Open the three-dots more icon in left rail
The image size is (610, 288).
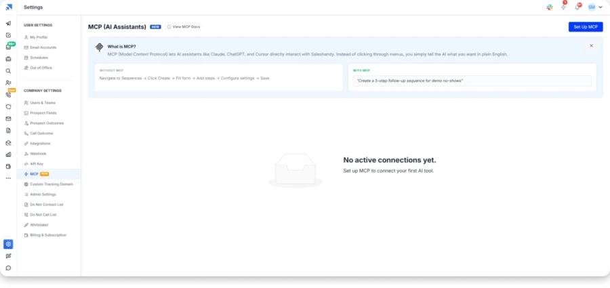coord(9,178)
